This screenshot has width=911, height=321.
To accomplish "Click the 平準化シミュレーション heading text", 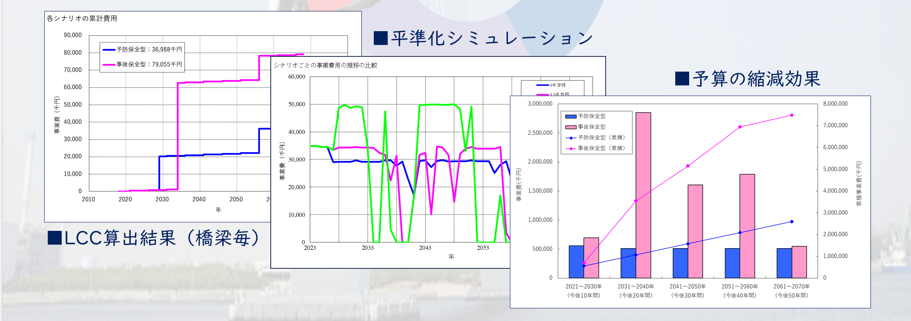I will [492, 38].
